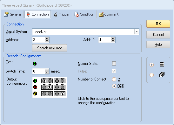The width and height of the screenshot is (174, 125).
Task: Click the second (marked) contact in the red row
Action: coord(50,87)
